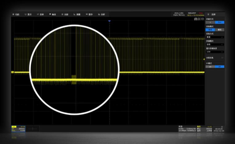The image size is (235, 144).
Task: Click the fullscreen expand icon above the waveform
Action: point(199,19)
